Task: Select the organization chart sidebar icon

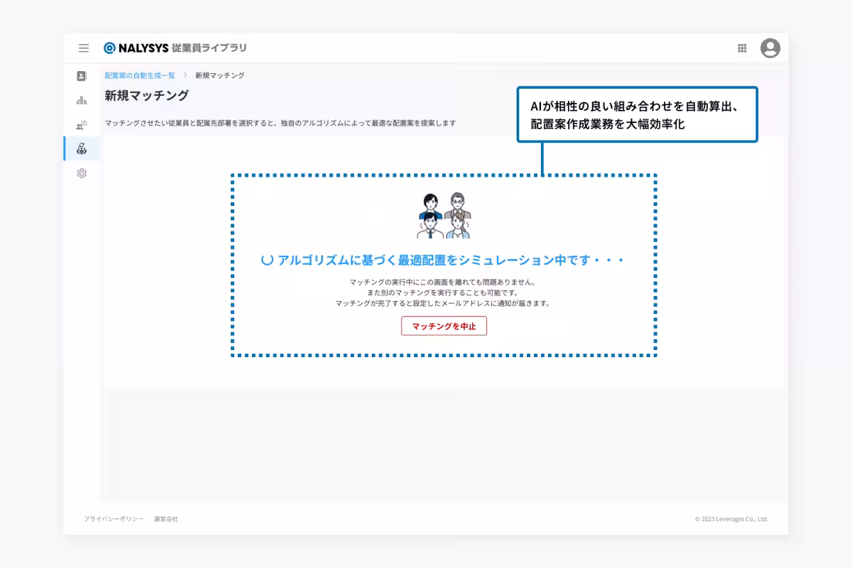Action: tap(82, 99)
